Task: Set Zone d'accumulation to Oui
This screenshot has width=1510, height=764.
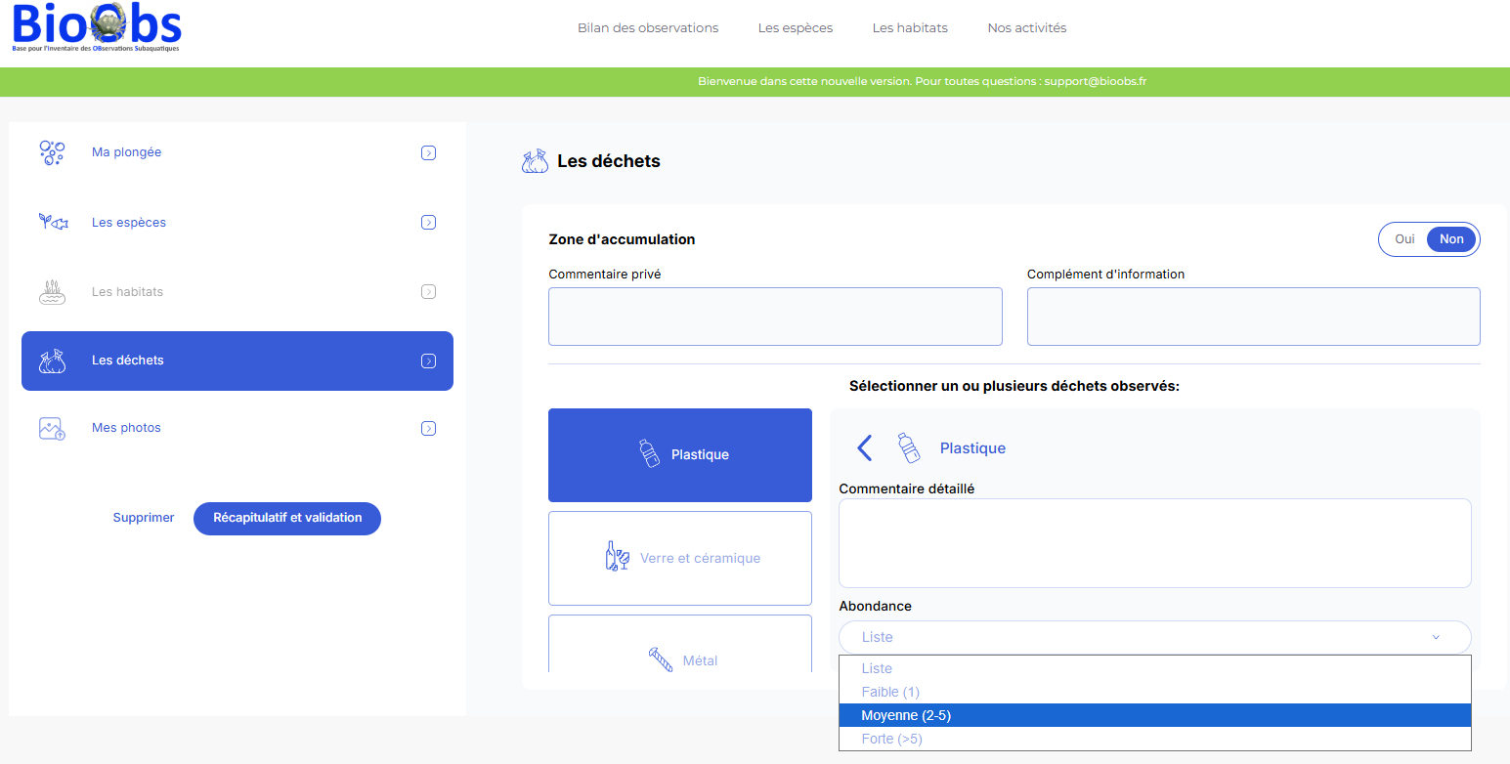Action: click(x=1404, y=239)
